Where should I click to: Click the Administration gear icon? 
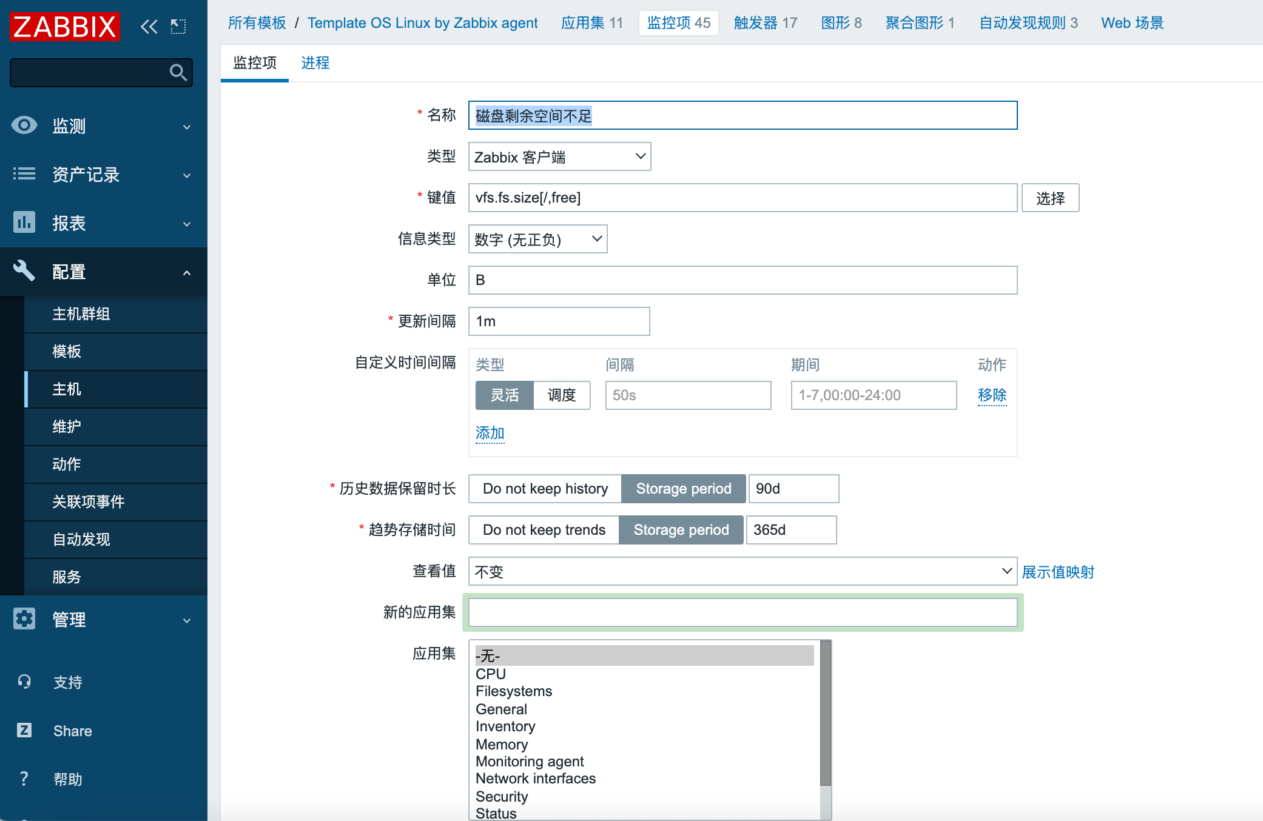point(24,619)
